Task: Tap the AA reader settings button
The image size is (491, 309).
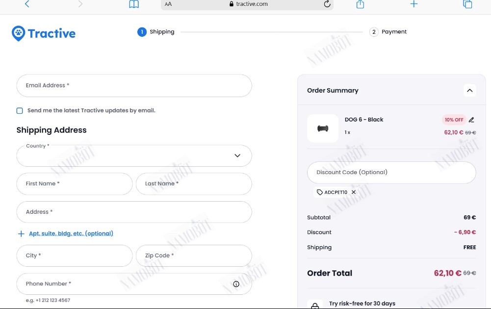Action: (168, 4)
